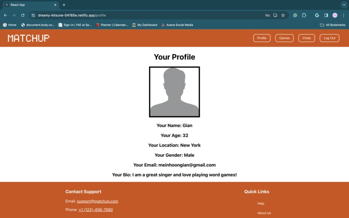Open the Planner | Calendar bookmark
Image resolution: width=349 pixels, height=218 pixels.
click(112, 25)
